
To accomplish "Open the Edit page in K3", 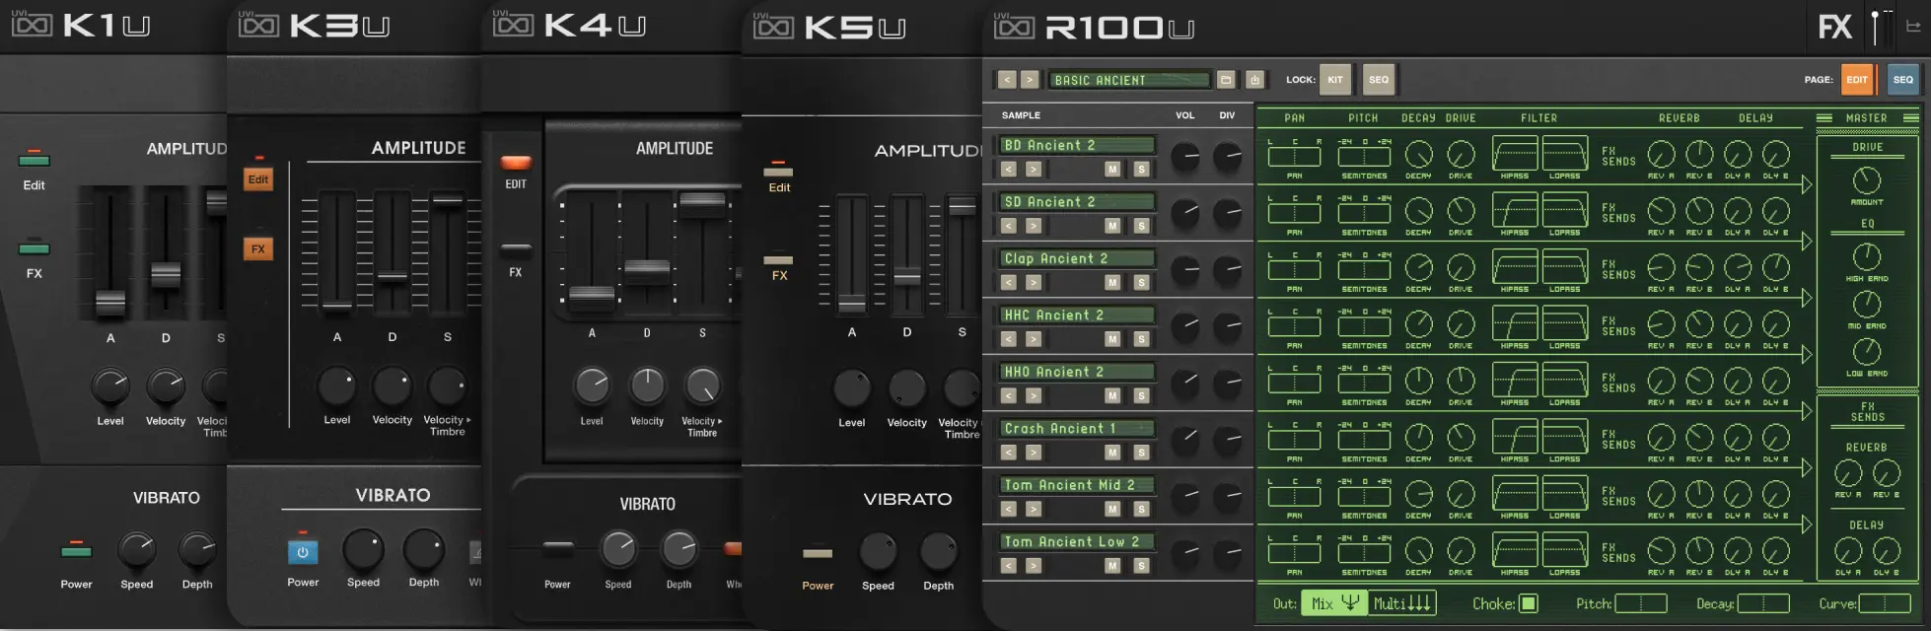I will (258, 179).
